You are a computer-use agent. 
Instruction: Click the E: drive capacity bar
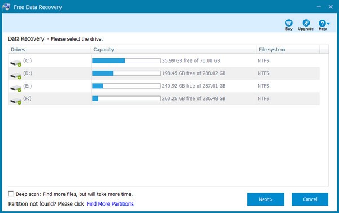(126, 86)
